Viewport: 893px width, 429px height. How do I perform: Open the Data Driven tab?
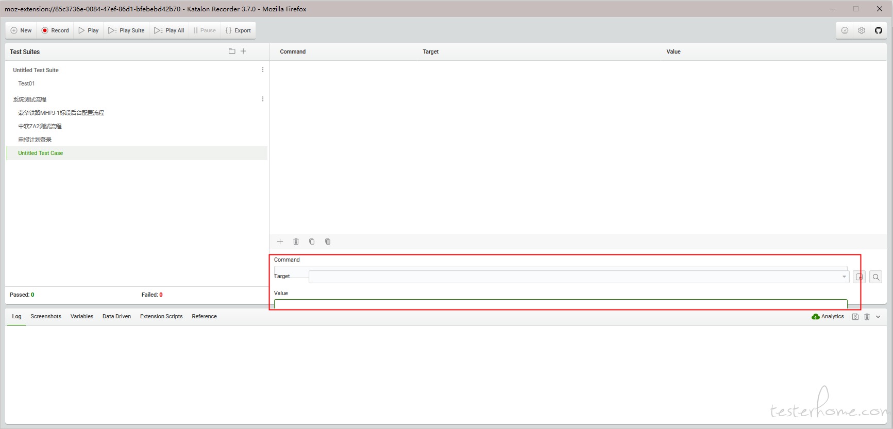click(116, 316)
